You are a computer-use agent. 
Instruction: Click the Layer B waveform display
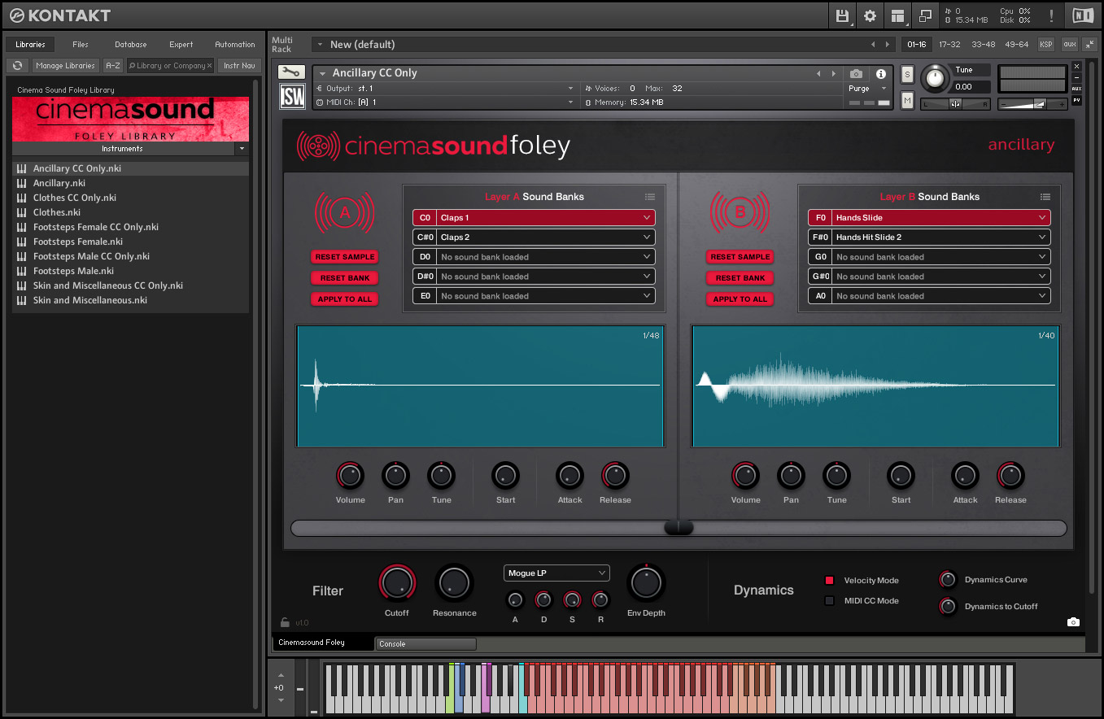point(875,386)
